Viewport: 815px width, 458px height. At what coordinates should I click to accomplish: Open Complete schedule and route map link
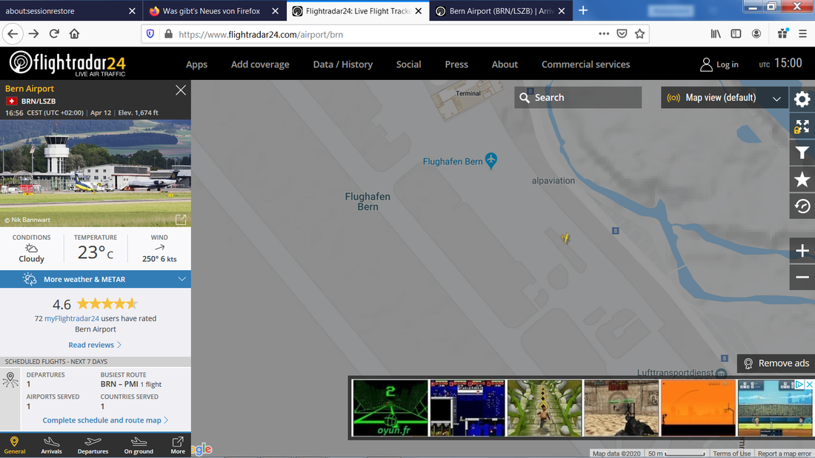105,420
